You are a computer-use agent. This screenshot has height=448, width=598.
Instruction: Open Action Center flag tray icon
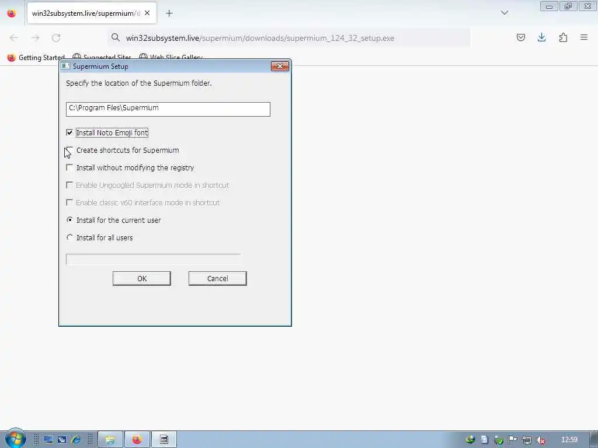click(x=513, y=440)
